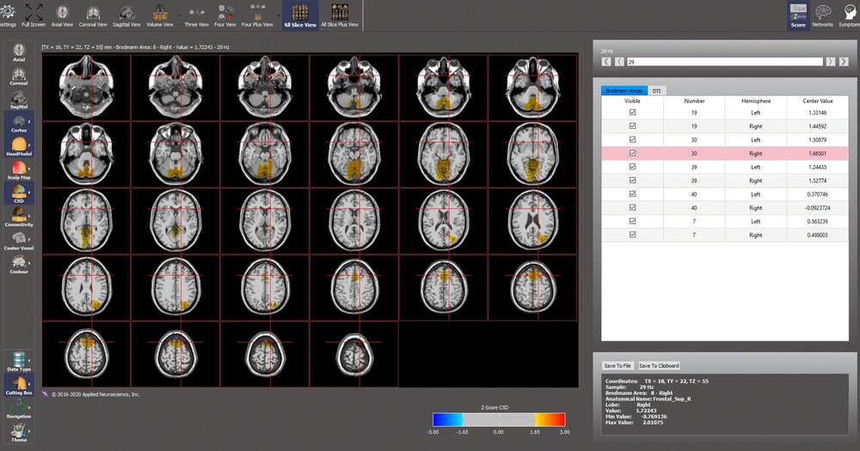Toggle Visible checkbox for area 30 Right
The height and width of the screenshot is (451, 860).
pyautogui.click(x=633, y=153)
